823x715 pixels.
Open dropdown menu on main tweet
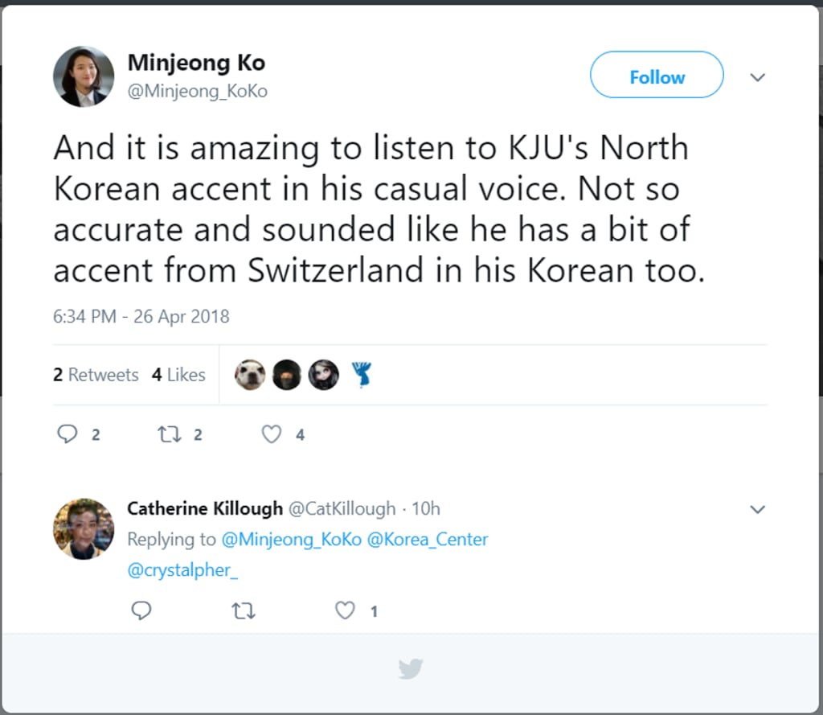point(757,78)
